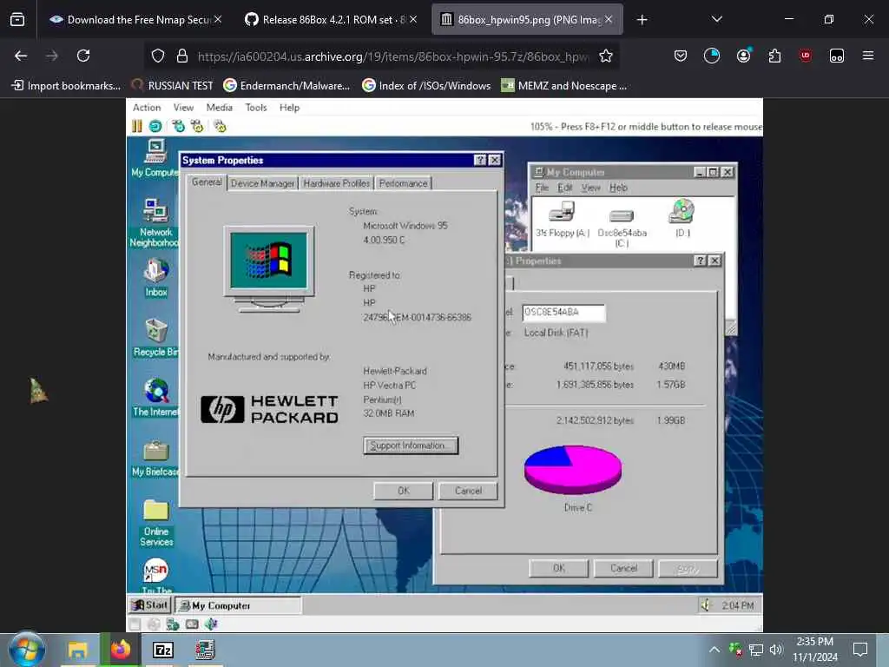Viewport: 889px width, 667px height.
Task: Select The Internet desktop icon
Action: click(156, 398)
